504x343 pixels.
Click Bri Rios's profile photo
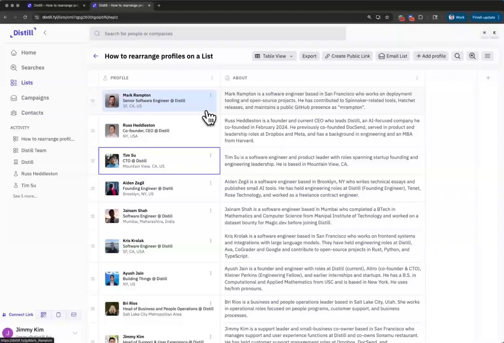tap(112, 309)
